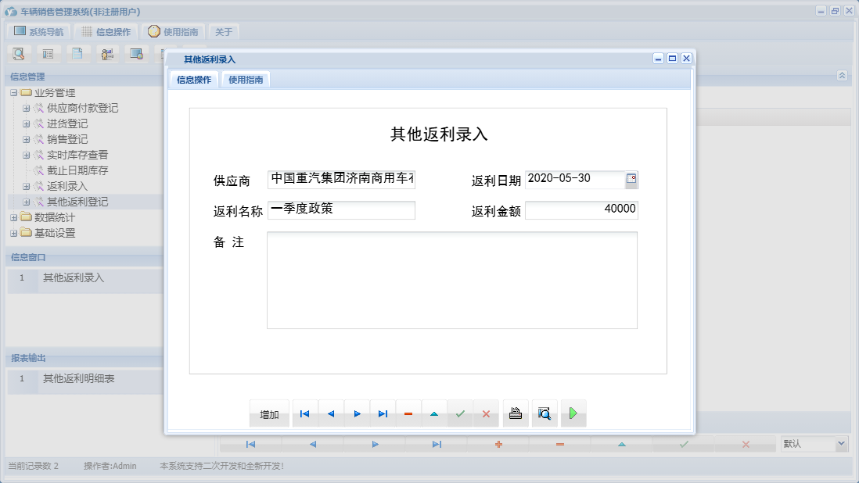The width and height of the screenshot is (859, 483).
Task: Cancel record with the red X icon
Action: point(486,413)
